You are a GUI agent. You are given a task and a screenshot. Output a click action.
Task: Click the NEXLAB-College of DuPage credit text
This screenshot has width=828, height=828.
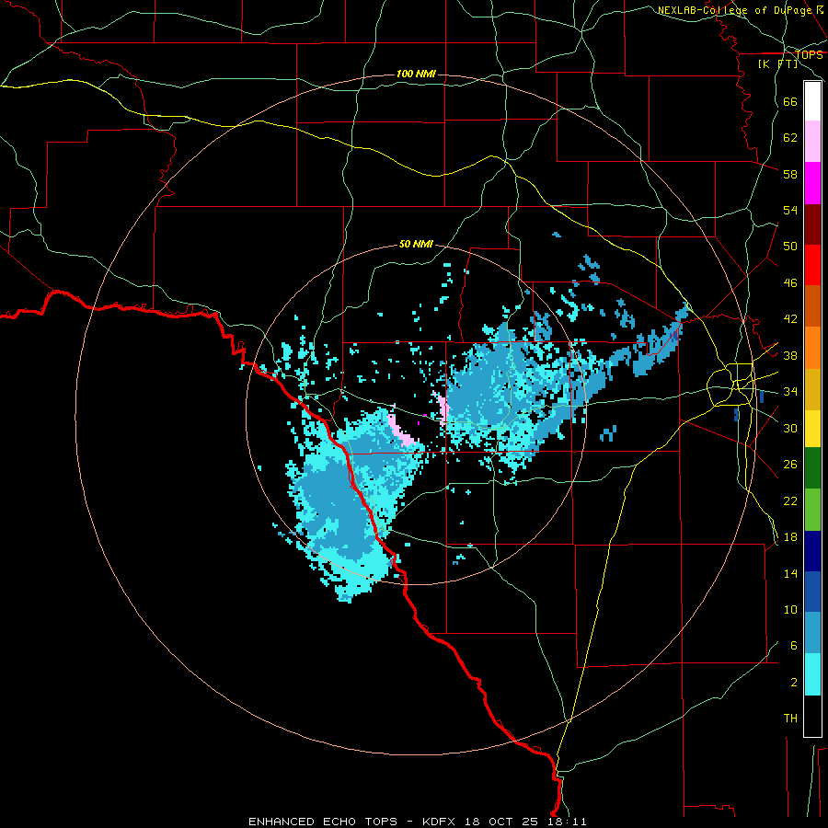tap(741, 10)
